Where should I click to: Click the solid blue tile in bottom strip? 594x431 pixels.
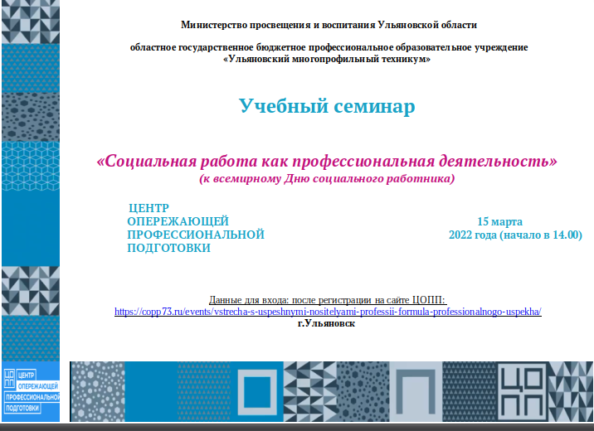point(152,391)
